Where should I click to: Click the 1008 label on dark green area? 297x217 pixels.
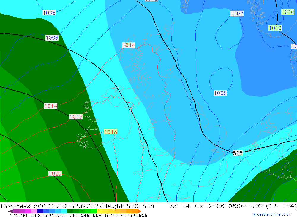click(x=52, y=38)
